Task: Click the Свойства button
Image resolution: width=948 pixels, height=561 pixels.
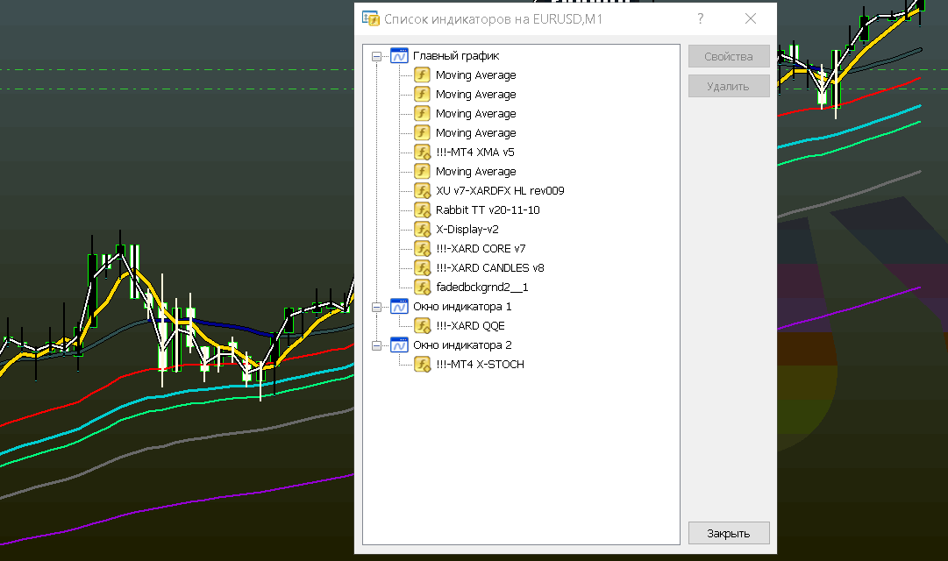Action: pyautogui.click(x=729, y=57)
